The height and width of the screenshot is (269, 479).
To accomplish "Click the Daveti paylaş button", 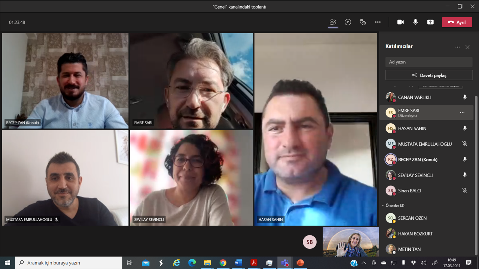I will click(x=429, y=75).
